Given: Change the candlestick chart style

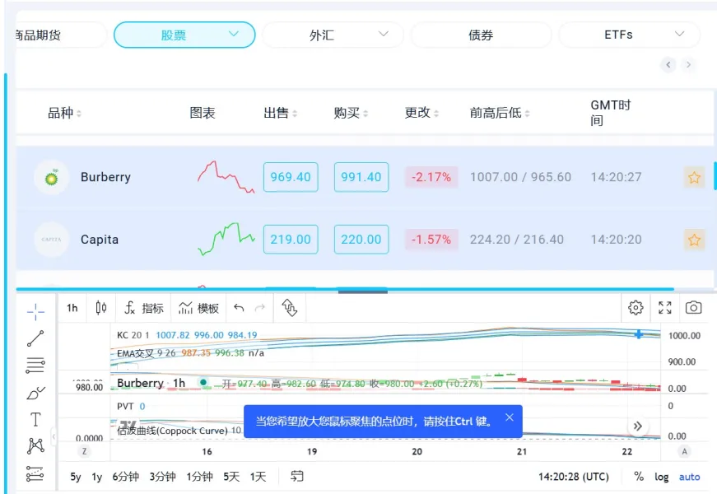Looking at the screenshot, I should pyautogui.click(x=101, y=308).
